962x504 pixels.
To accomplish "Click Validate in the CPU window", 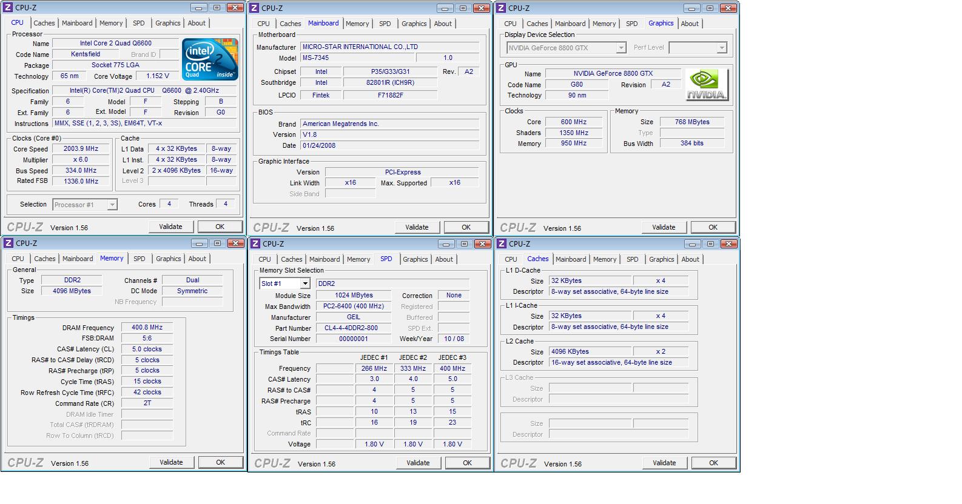I will coord(170,227).
